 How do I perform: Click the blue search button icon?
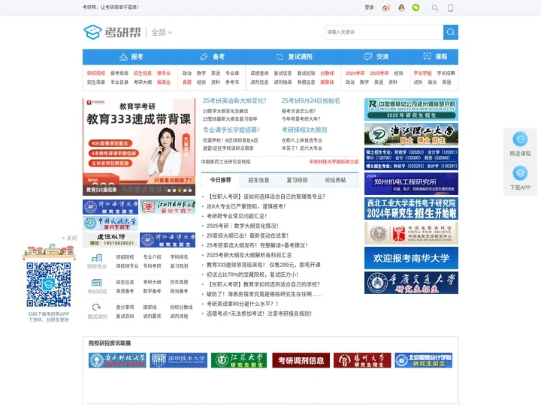tap(451, 32)
